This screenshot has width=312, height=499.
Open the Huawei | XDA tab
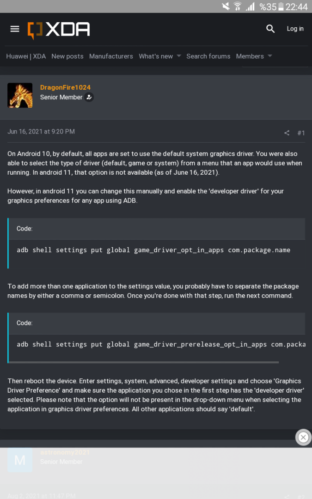pyautogui.click(x=26, y=56)
